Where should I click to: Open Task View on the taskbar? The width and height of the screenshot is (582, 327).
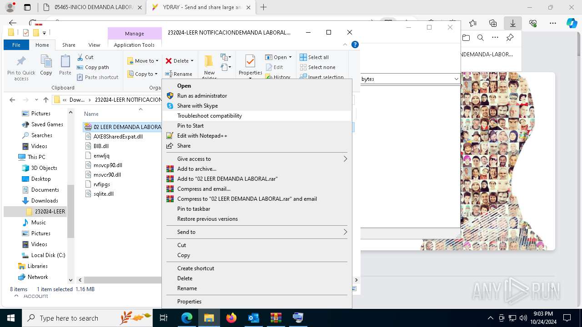click(164, 318)
